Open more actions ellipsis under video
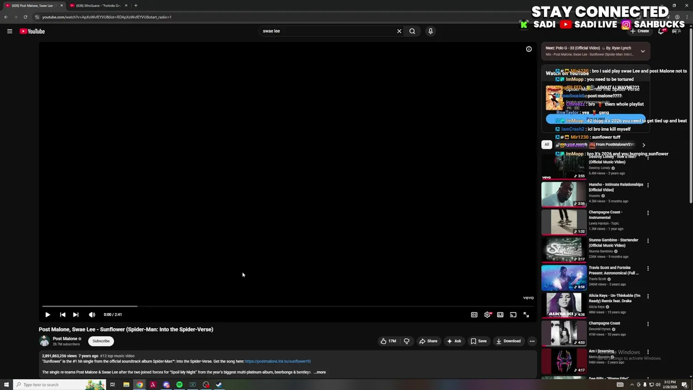The width and height of the screenshot is (693, 390). 532,341
